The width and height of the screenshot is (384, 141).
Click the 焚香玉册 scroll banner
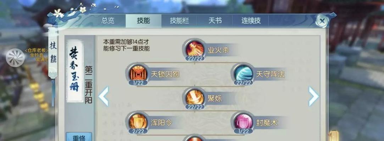click(75, 70)
